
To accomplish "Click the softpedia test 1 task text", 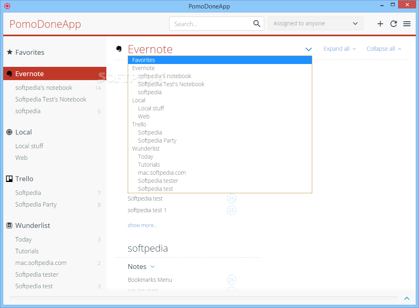I will tap(147, 210).
